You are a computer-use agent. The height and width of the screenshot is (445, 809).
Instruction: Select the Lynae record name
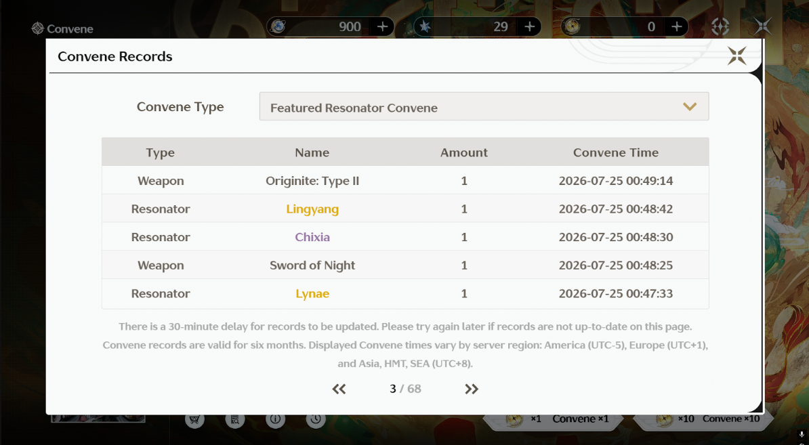tap(312, 293)
